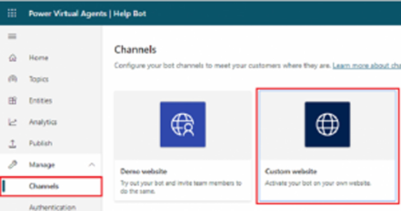Collapse the Manage section chevron

pyautogui.click(x=92, y=165)
